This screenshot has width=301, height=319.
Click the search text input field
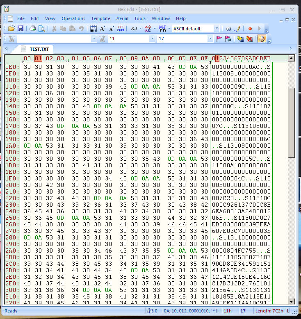click(x=53, y=39)
